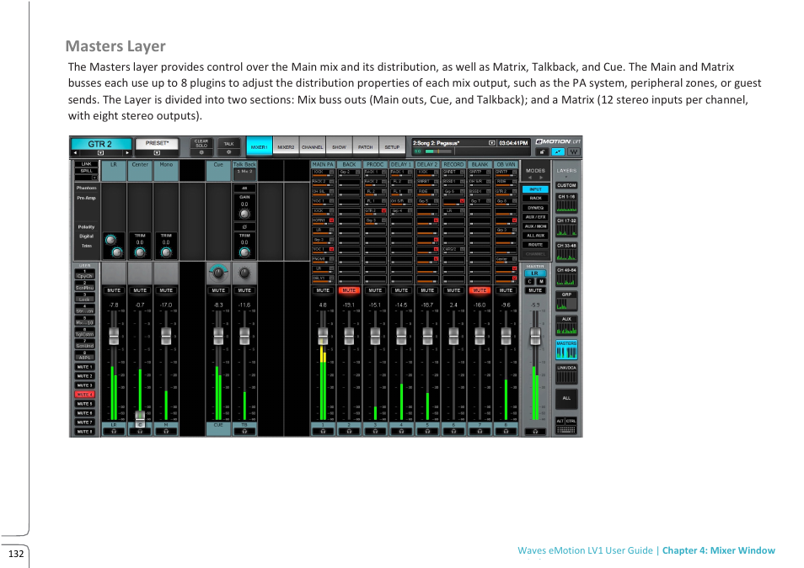
Task: Select the AUX layer thumbnail
Action: click(566, 326)
